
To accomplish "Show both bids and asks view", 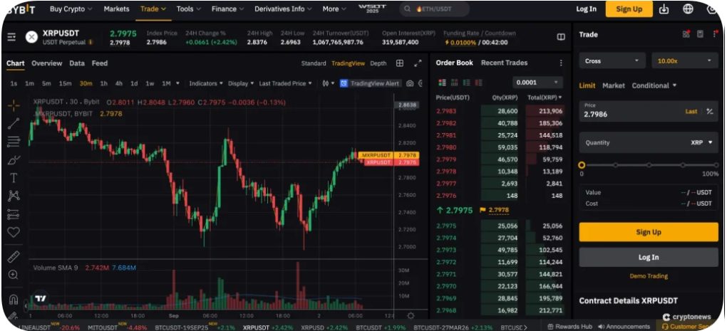I will tap(442, 83).
